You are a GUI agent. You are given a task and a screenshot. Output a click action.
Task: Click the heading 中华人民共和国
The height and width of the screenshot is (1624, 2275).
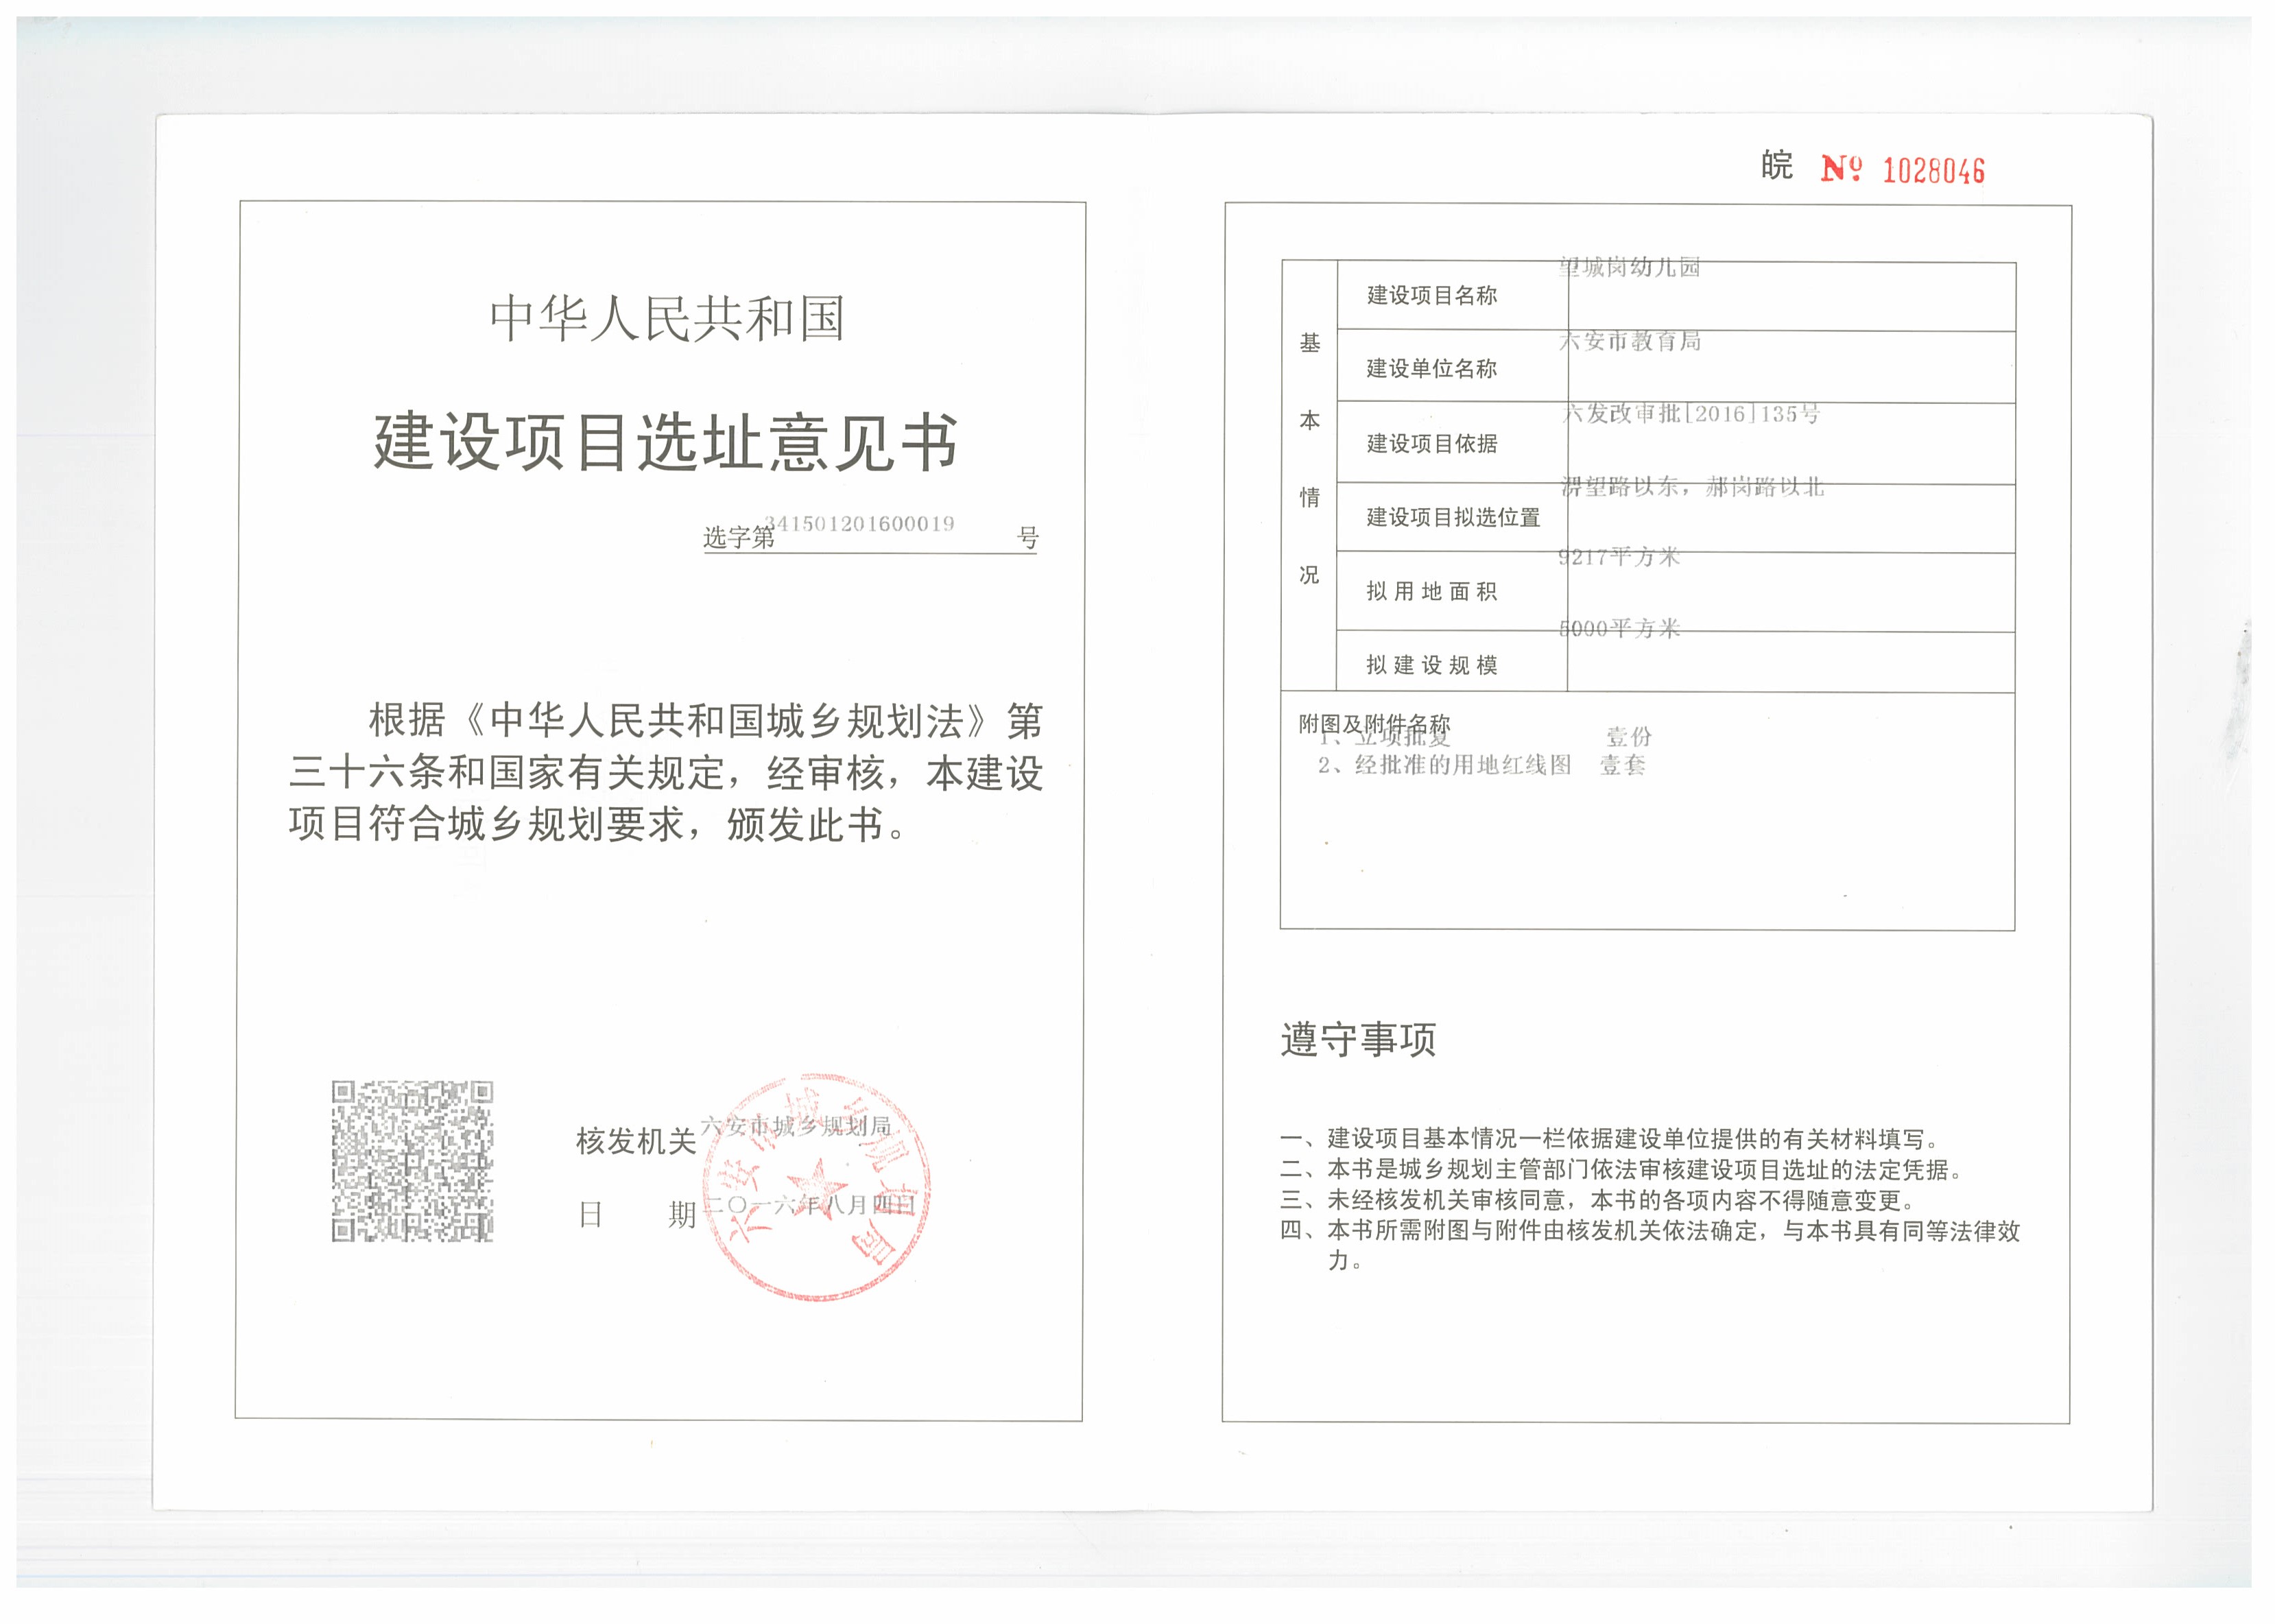click(667, 318)
